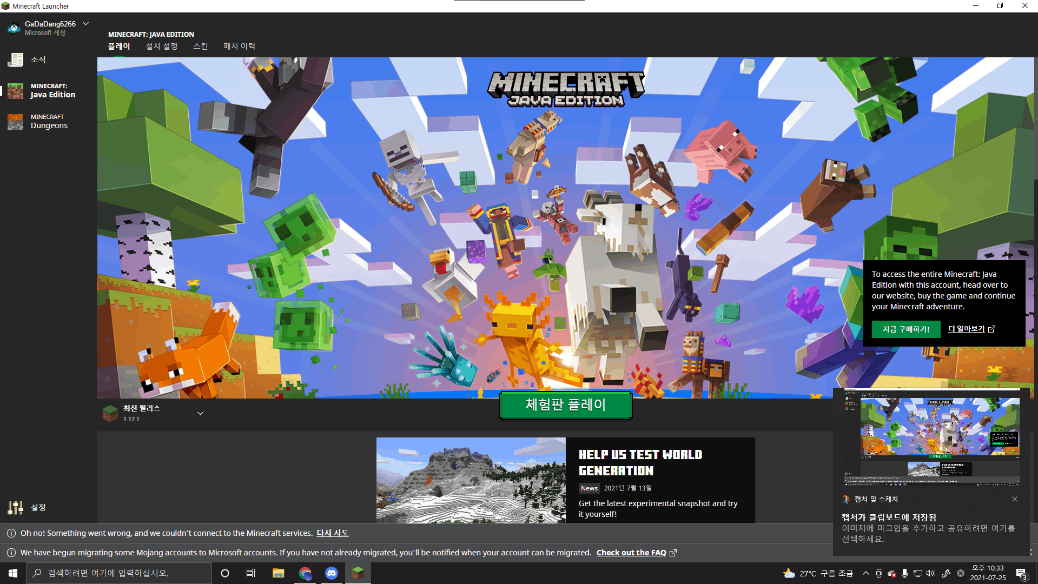Open captured screenshot preview in notification
The image size is (1038, 584).
pos(931,437)
